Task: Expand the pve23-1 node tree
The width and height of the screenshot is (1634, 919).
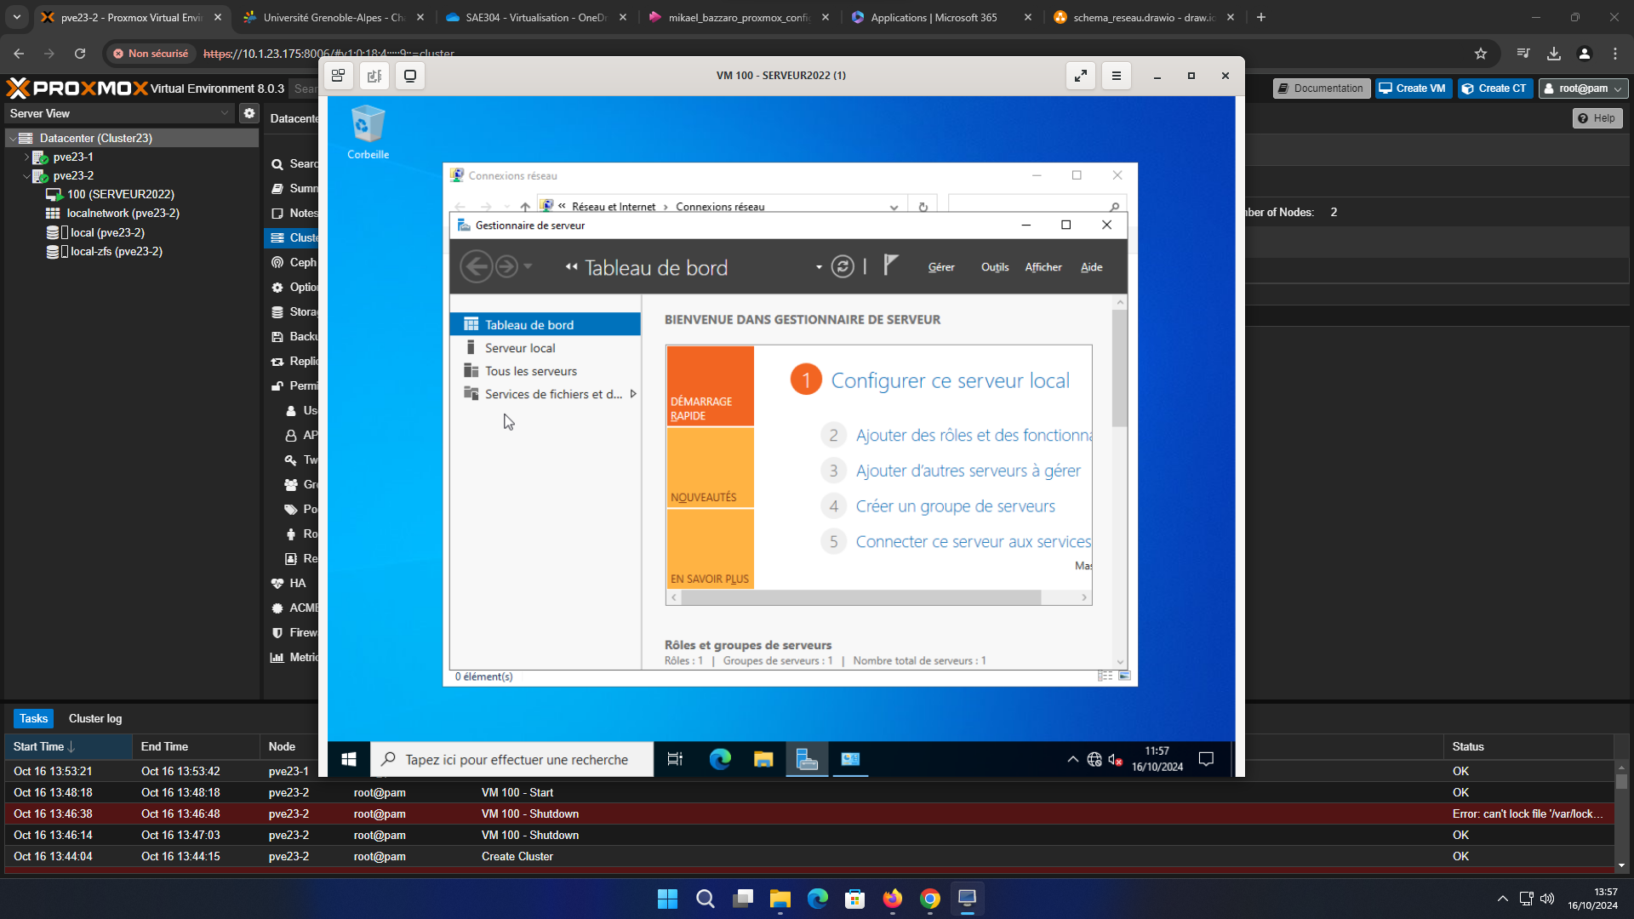Action: click(26, 157)
